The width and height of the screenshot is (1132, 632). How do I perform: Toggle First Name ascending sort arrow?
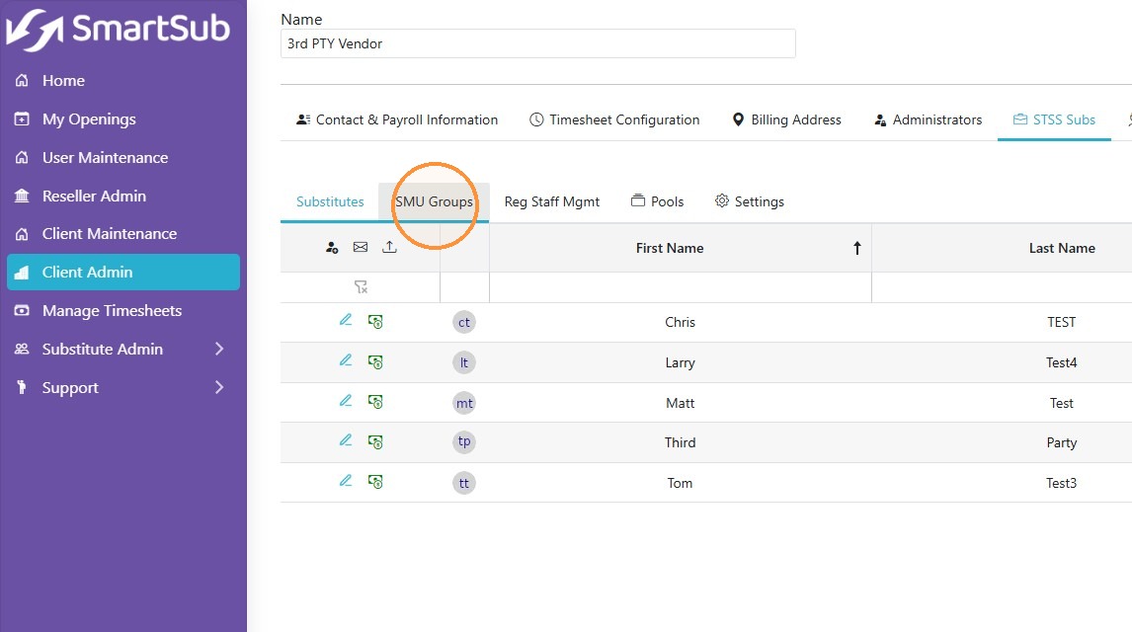857,248
